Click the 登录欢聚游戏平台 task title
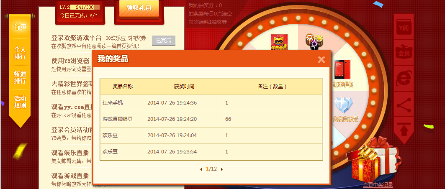This screenshot has height=189, width=445. pos(76,38)
